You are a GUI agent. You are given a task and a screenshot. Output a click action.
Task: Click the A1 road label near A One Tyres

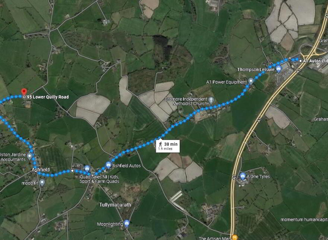[x=234, y=177]
